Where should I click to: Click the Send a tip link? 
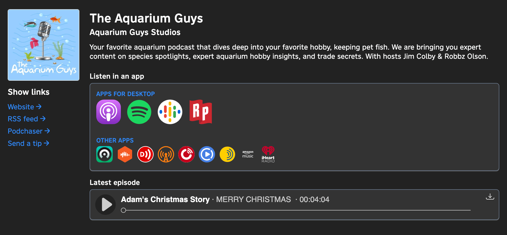(x=28, y=143)
